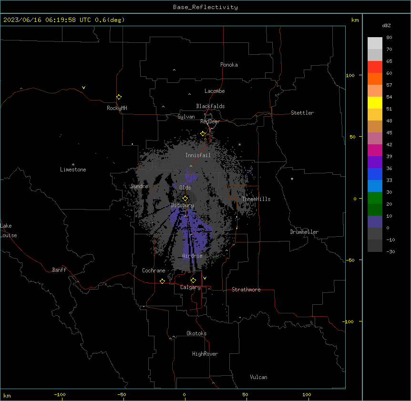This screenshot has width=411, height=401.
Task: Click the Blackfalds city label
Action: (210, 106)
